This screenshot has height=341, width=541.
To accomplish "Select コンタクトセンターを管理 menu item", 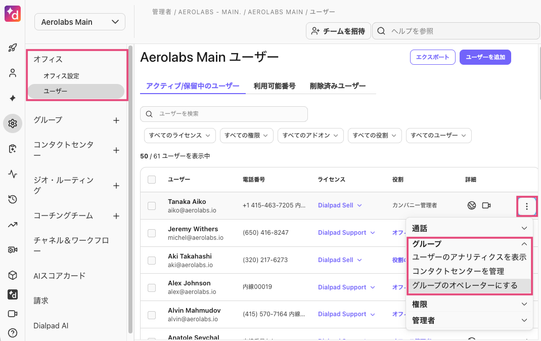I will tap(470, 271).
